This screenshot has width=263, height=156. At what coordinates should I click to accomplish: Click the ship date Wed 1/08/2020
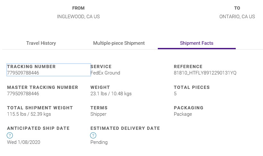(24, 142)
